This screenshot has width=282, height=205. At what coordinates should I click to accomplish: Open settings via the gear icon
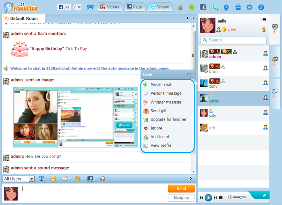pyautogui.click(x=249, y=7)
